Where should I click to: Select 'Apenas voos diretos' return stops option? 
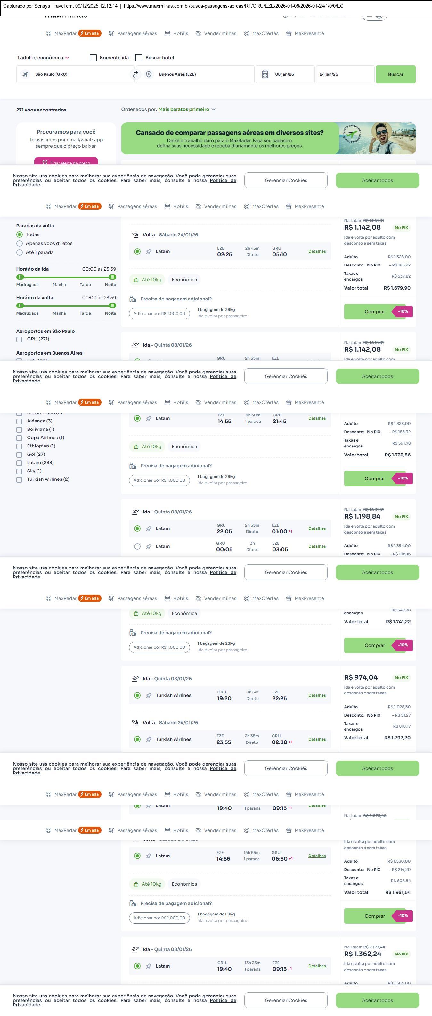(x=19, y=243)
